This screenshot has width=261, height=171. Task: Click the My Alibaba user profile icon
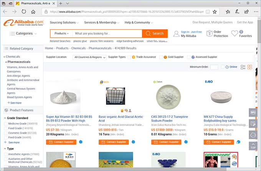[176, 34]
